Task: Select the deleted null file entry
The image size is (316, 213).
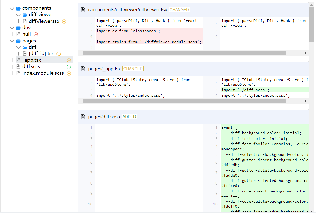Action: [26, 34]
